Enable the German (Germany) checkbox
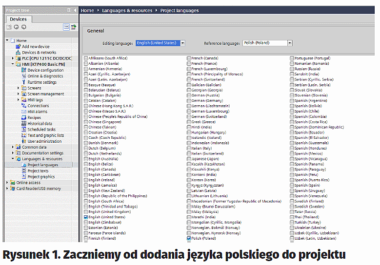 pyautogui.click(x=189, y=100)
